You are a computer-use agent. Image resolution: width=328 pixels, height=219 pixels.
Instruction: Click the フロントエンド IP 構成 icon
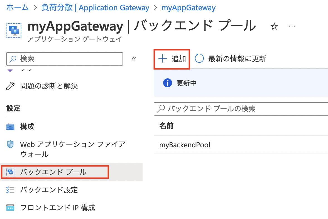click(10, 208)
